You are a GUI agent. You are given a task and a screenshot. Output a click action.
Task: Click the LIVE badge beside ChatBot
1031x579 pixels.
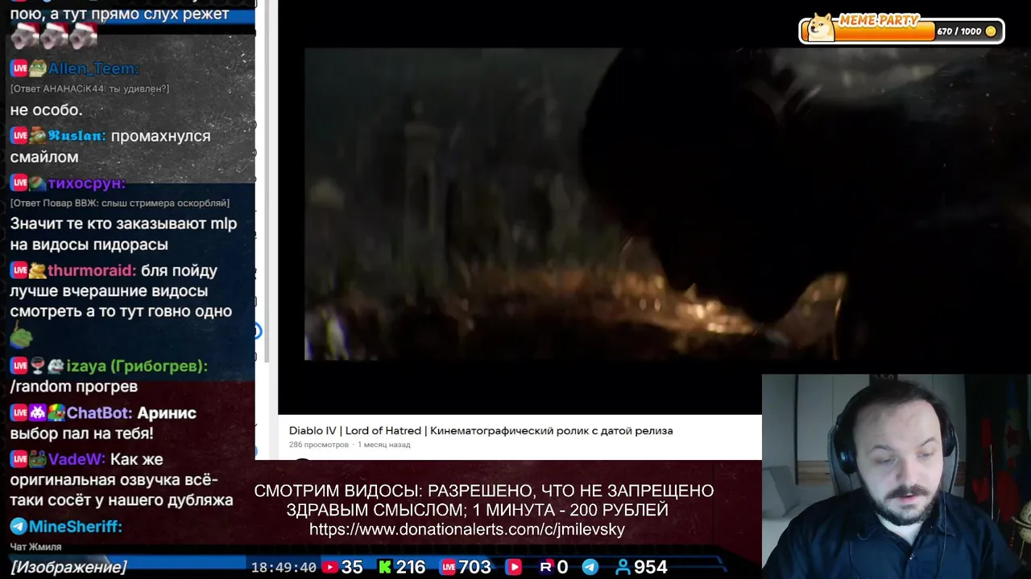click(x=19, y=413)
